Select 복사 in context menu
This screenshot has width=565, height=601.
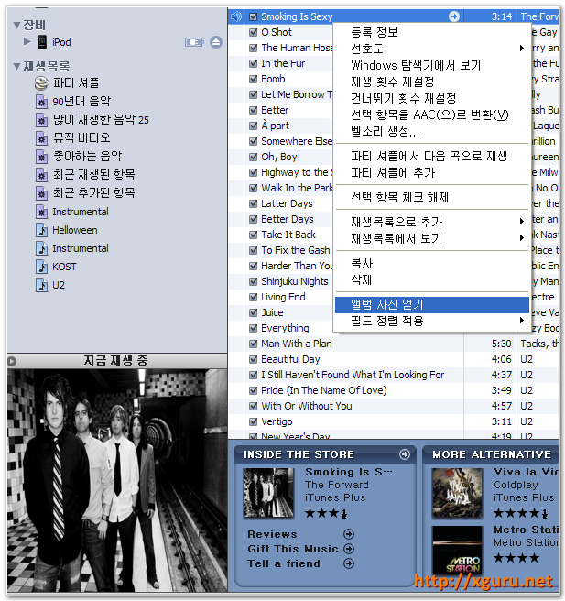coord(431,263)
